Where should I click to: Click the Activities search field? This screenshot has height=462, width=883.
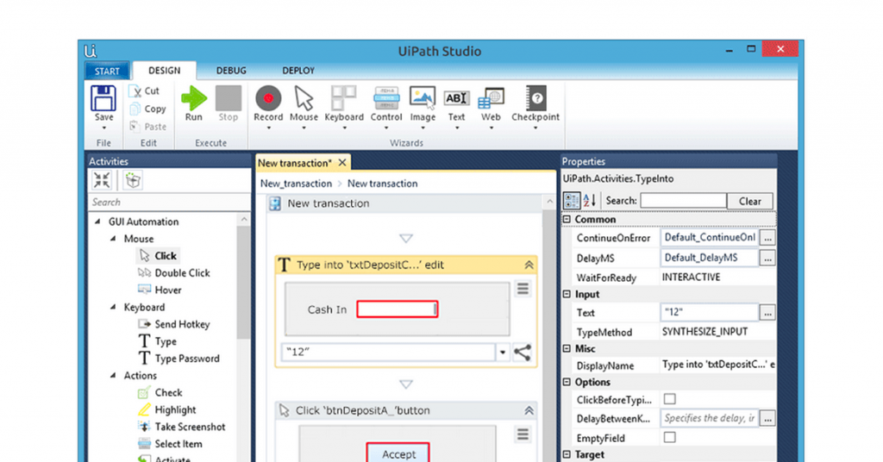pyautogui.click(x=169, y=202)
